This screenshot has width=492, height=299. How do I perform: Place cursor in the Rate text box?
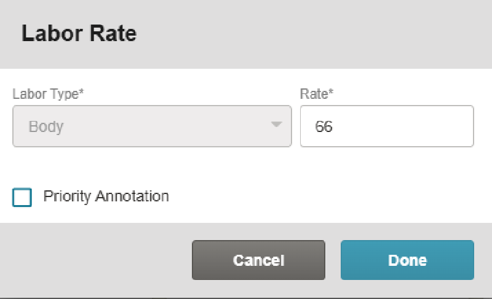tap(386, 126)
